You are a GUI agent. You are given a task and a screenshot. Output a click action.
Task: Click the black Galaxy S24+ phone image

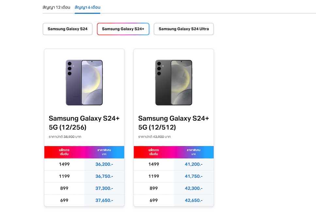point(174,83)
